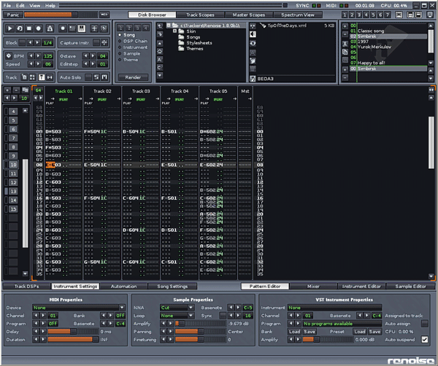Viewport: 438px width, 366px height.
Task: Open the File menu
Action: [x=7, y=6]
